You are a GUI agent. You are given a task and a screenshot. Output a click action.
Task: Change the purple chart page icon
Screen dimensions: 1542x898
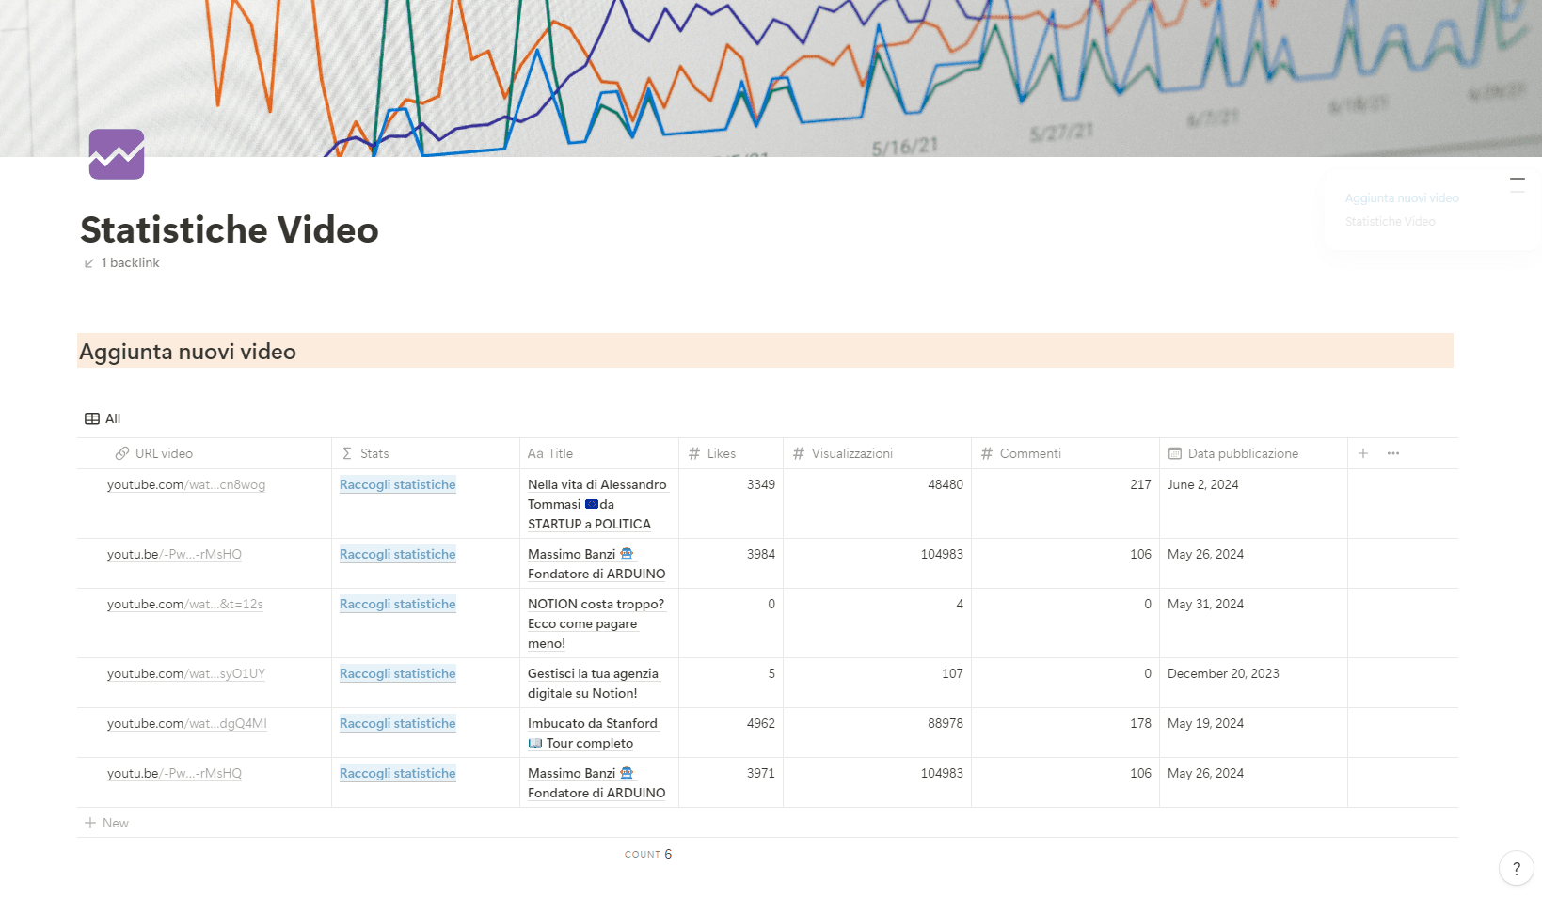116,153
